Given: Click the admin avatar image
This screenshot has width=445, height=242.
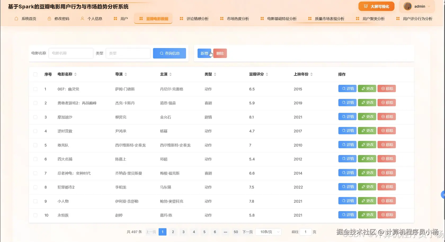Looking at the screenshot, I should point(407,6).
